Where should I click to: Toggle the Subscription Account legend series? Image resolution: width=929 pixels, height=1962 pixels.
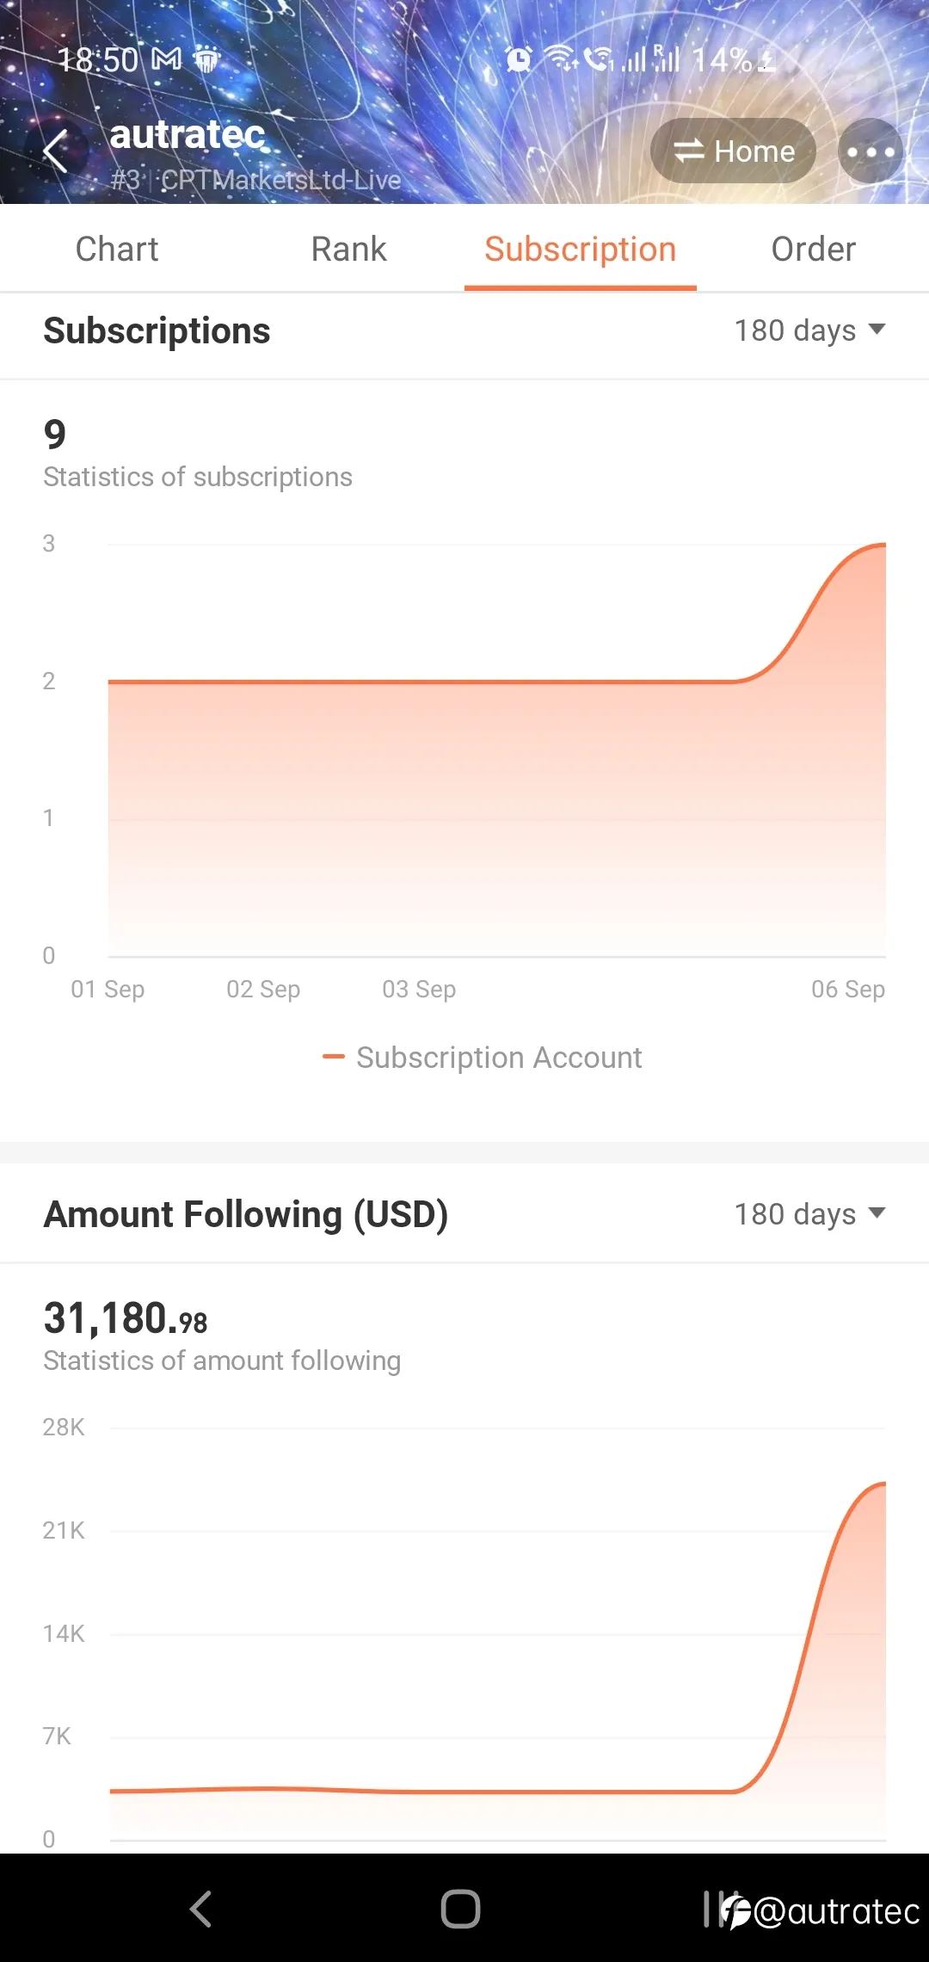point(483,1057)
